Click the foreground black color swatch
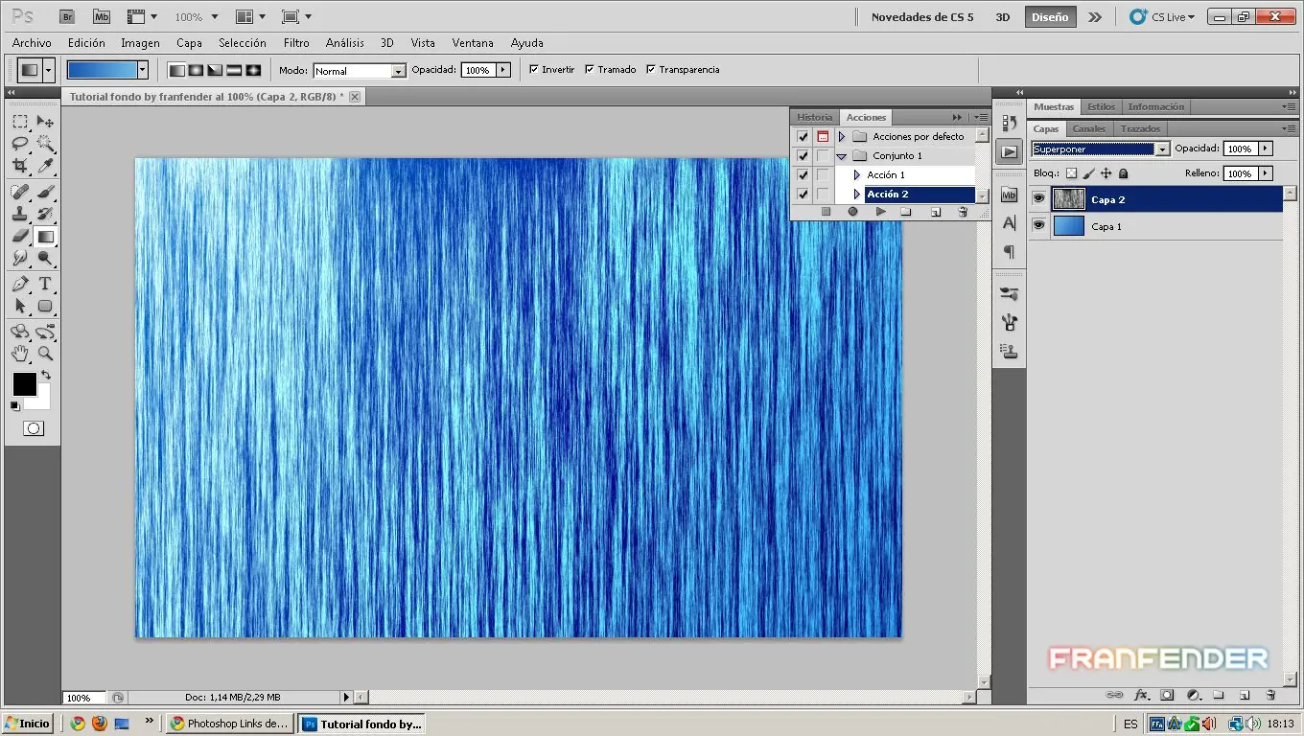1304x736 pixels. pyautogui.click(x=24, y=384)
